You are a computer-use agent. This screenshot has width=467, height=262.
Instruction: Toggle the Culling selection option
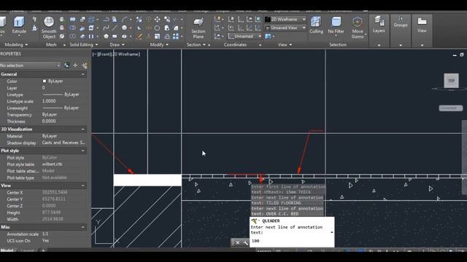[x=316, y=25]
